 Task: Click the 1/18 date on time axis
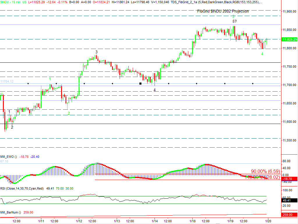[x=192, y=221]
